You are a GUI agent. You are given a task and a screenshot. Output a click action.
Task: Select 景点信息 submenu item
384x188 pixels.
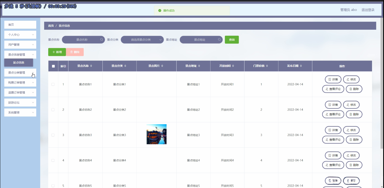pyautogui.click(x=19, y=63)
